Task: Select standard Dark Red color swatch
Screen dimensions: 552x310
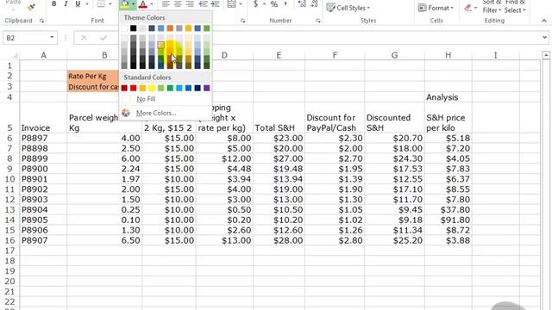Action: click(124, 88)
